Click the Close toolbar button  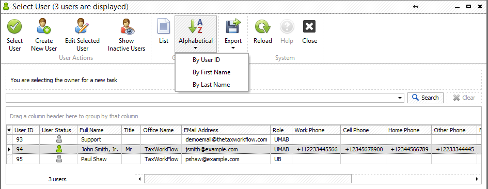pos(309,31)
